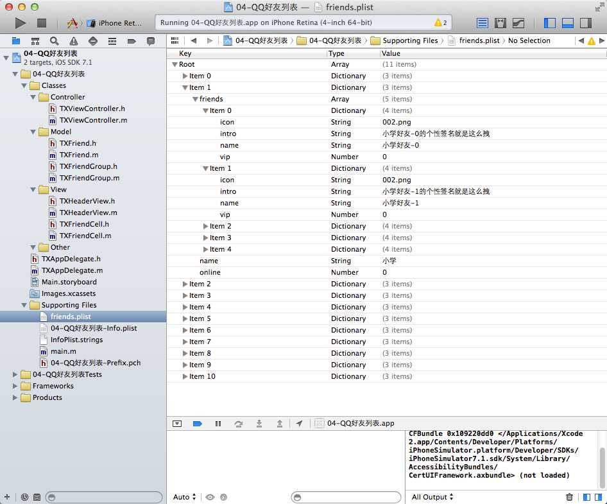
Task: Step out in debugger
Action: pos(280,423)
